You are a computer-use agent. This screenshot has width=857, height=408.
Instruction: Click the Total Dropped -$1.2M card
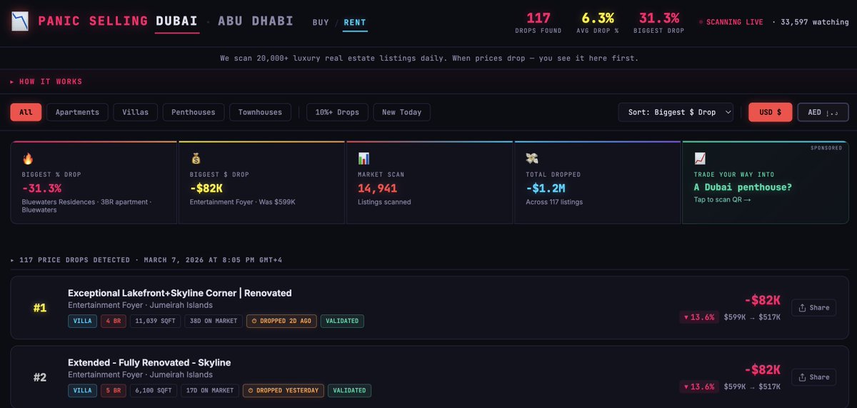tap(597, 182)
